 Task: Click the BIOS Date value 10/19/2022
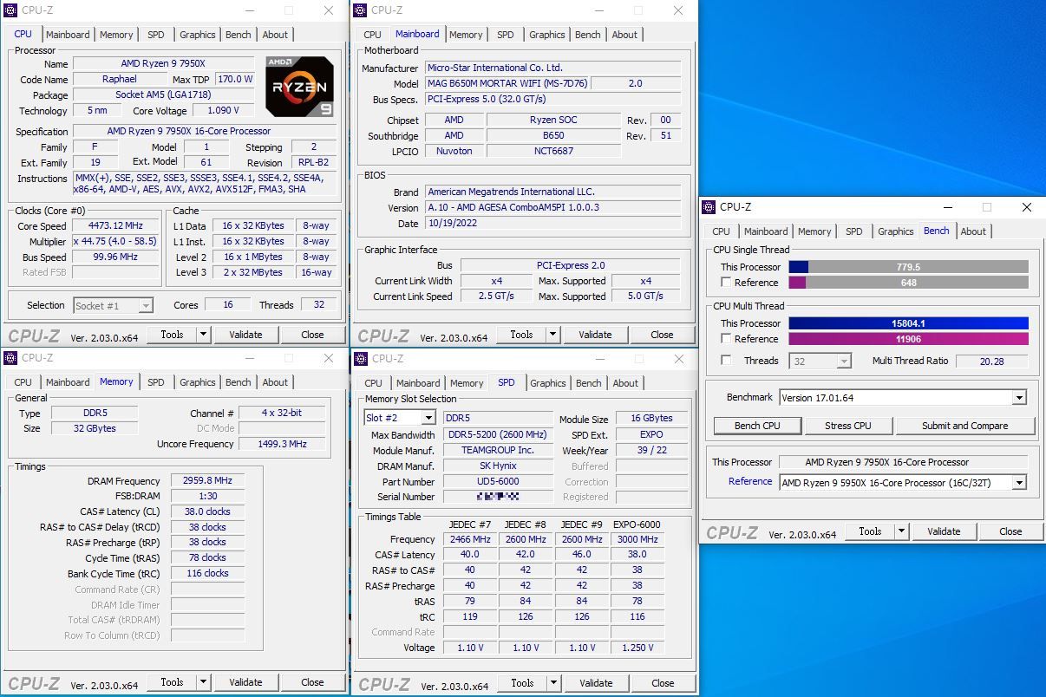pyautogui.click(x=552, y=223)
